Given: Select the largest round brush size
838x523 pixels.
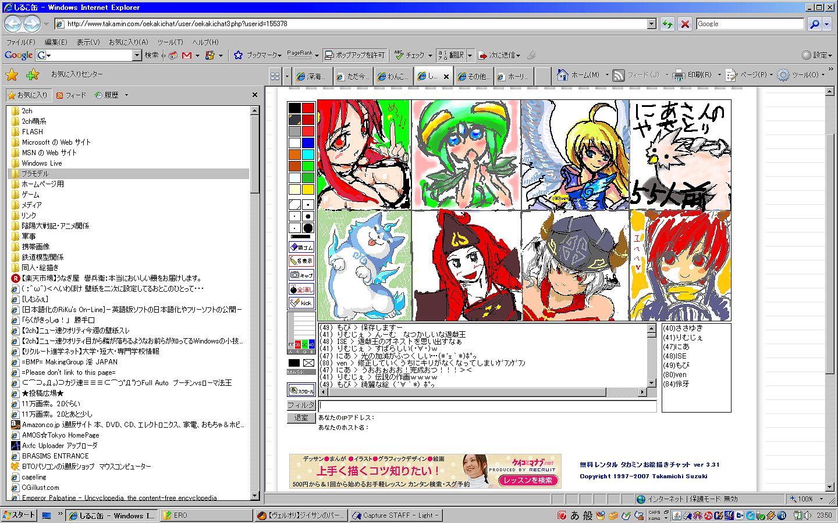Looking at the screenshot, I should (x=308, y=228).
